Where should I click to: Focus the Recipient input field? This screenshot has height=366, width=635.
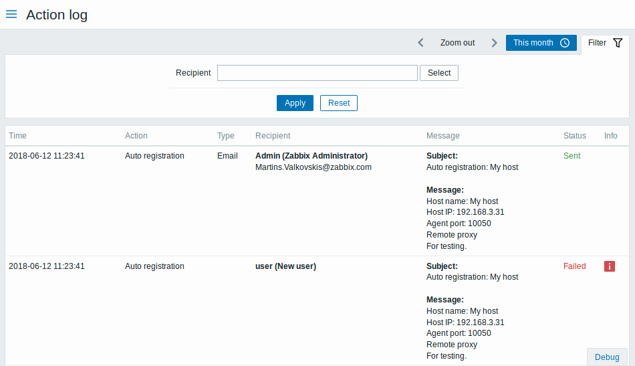pos(317,73)
